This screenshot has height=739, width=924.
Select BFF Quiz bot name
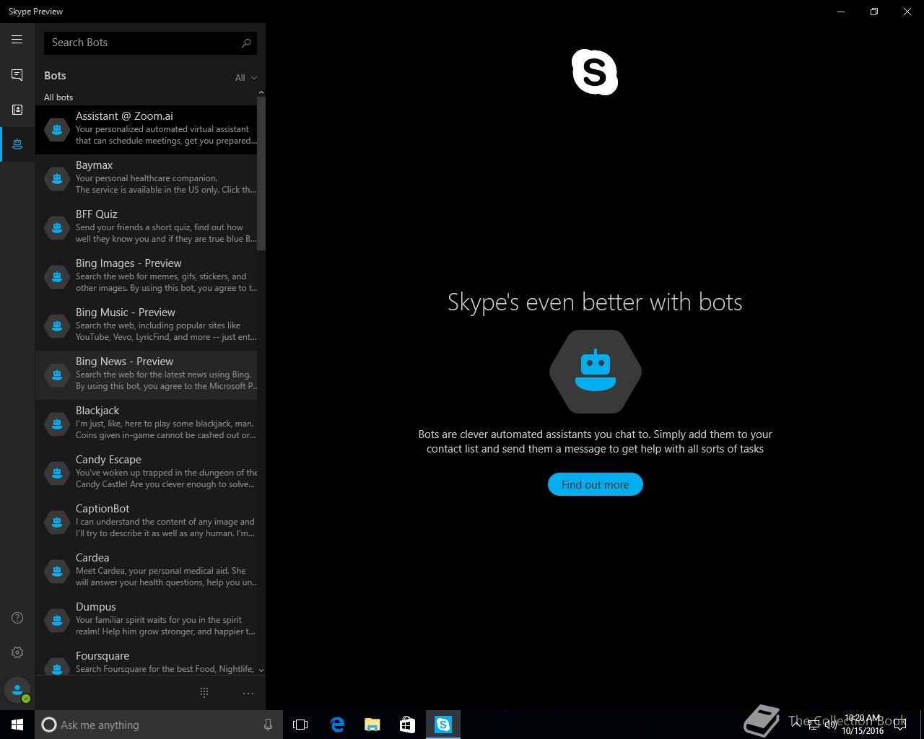click(96, 214)
